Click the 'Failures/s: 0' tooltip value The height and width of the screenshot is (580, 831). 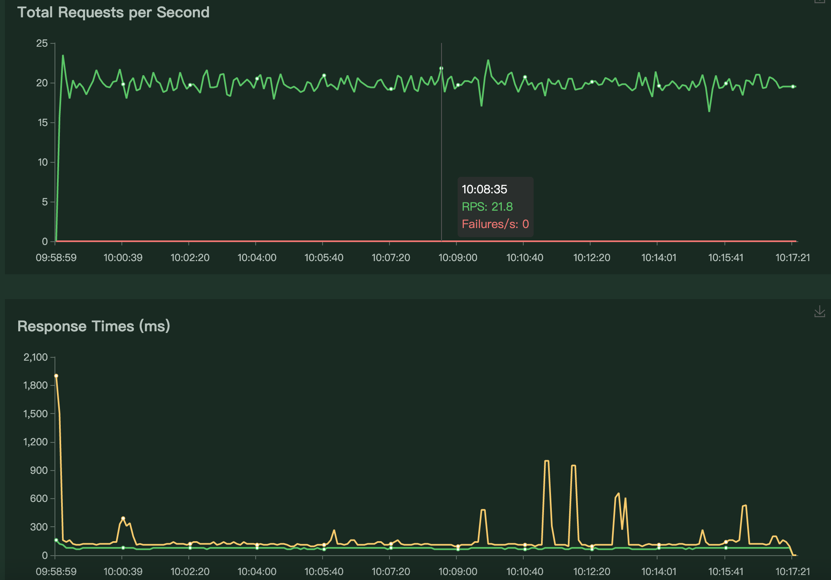495,224
